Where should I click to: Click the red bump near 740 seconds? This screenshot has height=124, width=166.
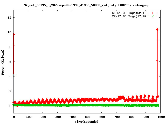(121, 97)
